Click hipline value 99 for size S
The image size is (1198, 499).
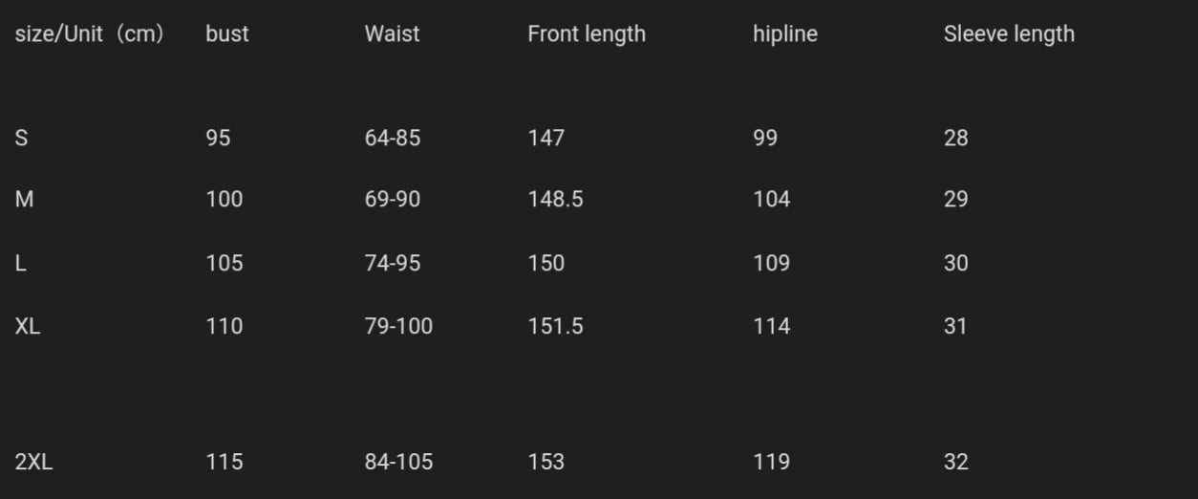(x=764, y=138)
